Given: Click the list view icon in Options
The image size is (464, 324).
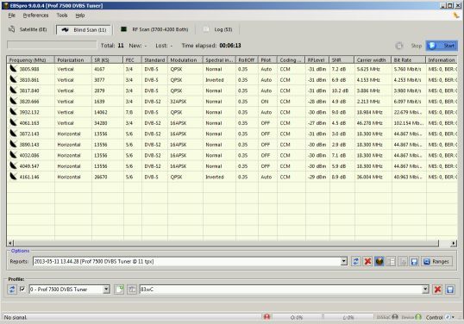Looking at the screenshot, I should pos(391,261).
